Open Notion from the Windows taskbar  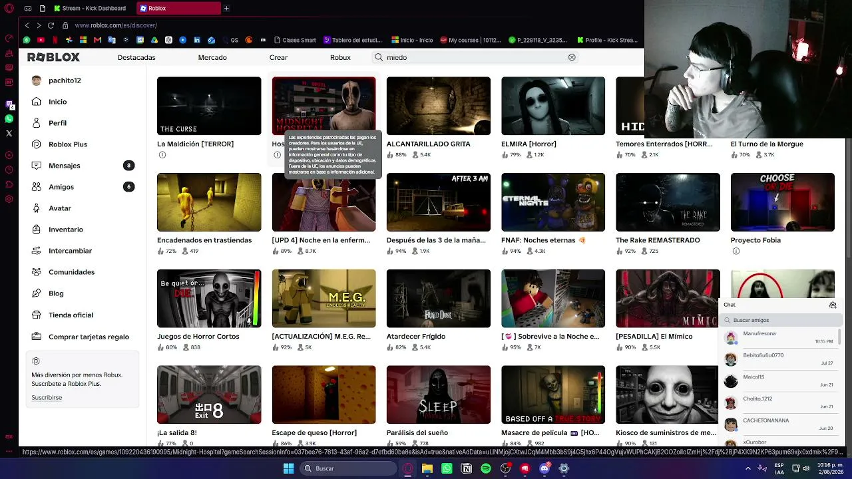coord(467,468)
